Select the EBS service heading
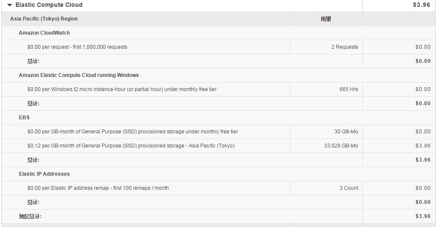Screen dimensions: 437x227 (24, 118)
